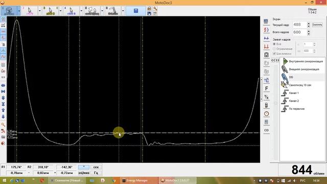Screen dimensions: 327x184
Task: Click the wrench settings icon
Action: (x=155, y=9)
